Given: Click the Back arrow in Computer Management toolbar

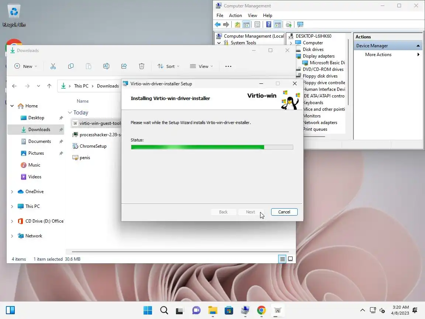Looking at the screenshot, I should tap(218, 25).
